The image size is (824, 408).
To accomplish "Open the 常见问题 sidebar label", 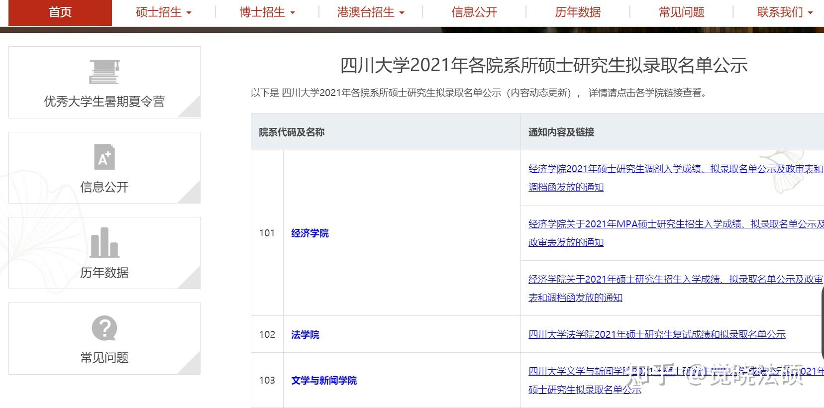I will coord(104,358).
